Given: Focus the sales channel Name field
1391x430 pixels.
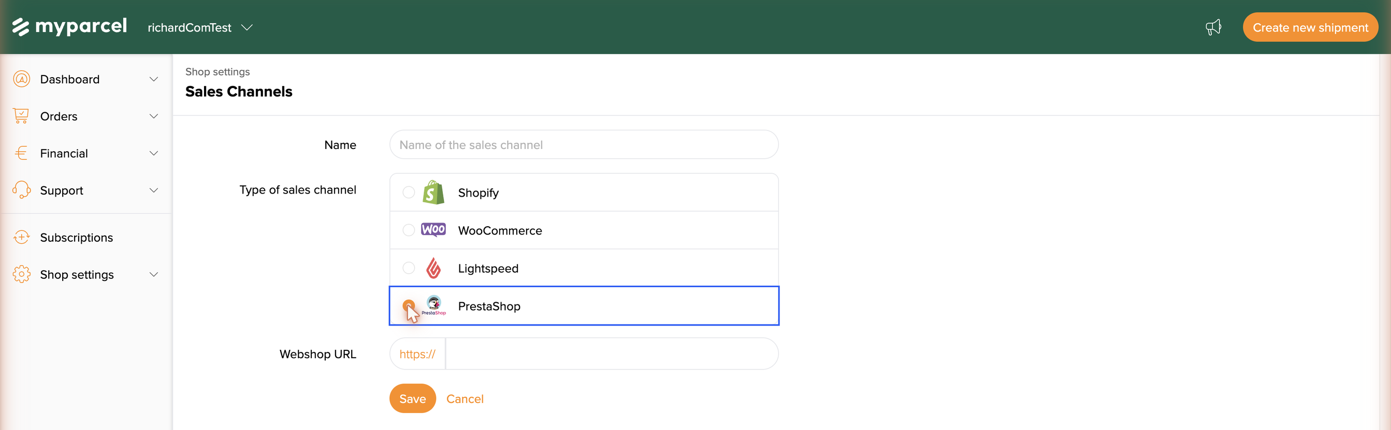Looking at the screenshot, I should point(584,144).
